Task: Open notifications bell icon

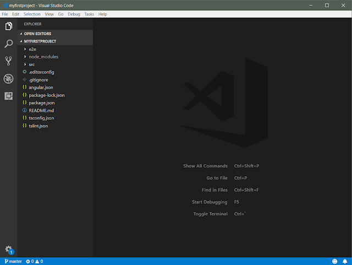Action: 345,261
